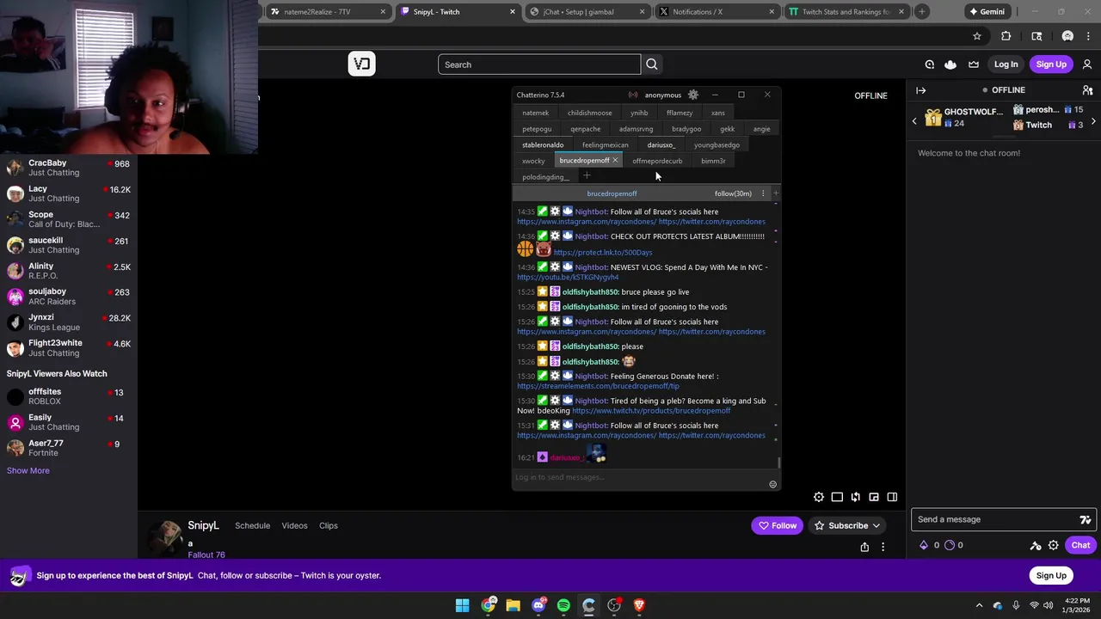Open the SnipyL Schedule tab
Screen dimensions: 1101x619
[253, 525]
